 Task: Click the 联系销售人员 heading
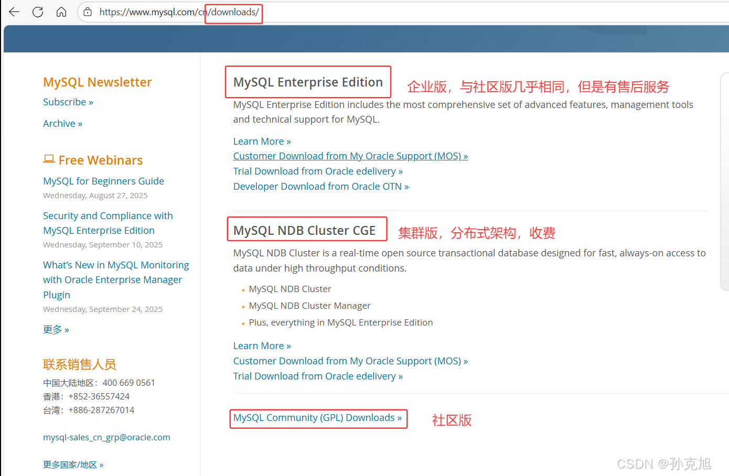coord(80,364)
